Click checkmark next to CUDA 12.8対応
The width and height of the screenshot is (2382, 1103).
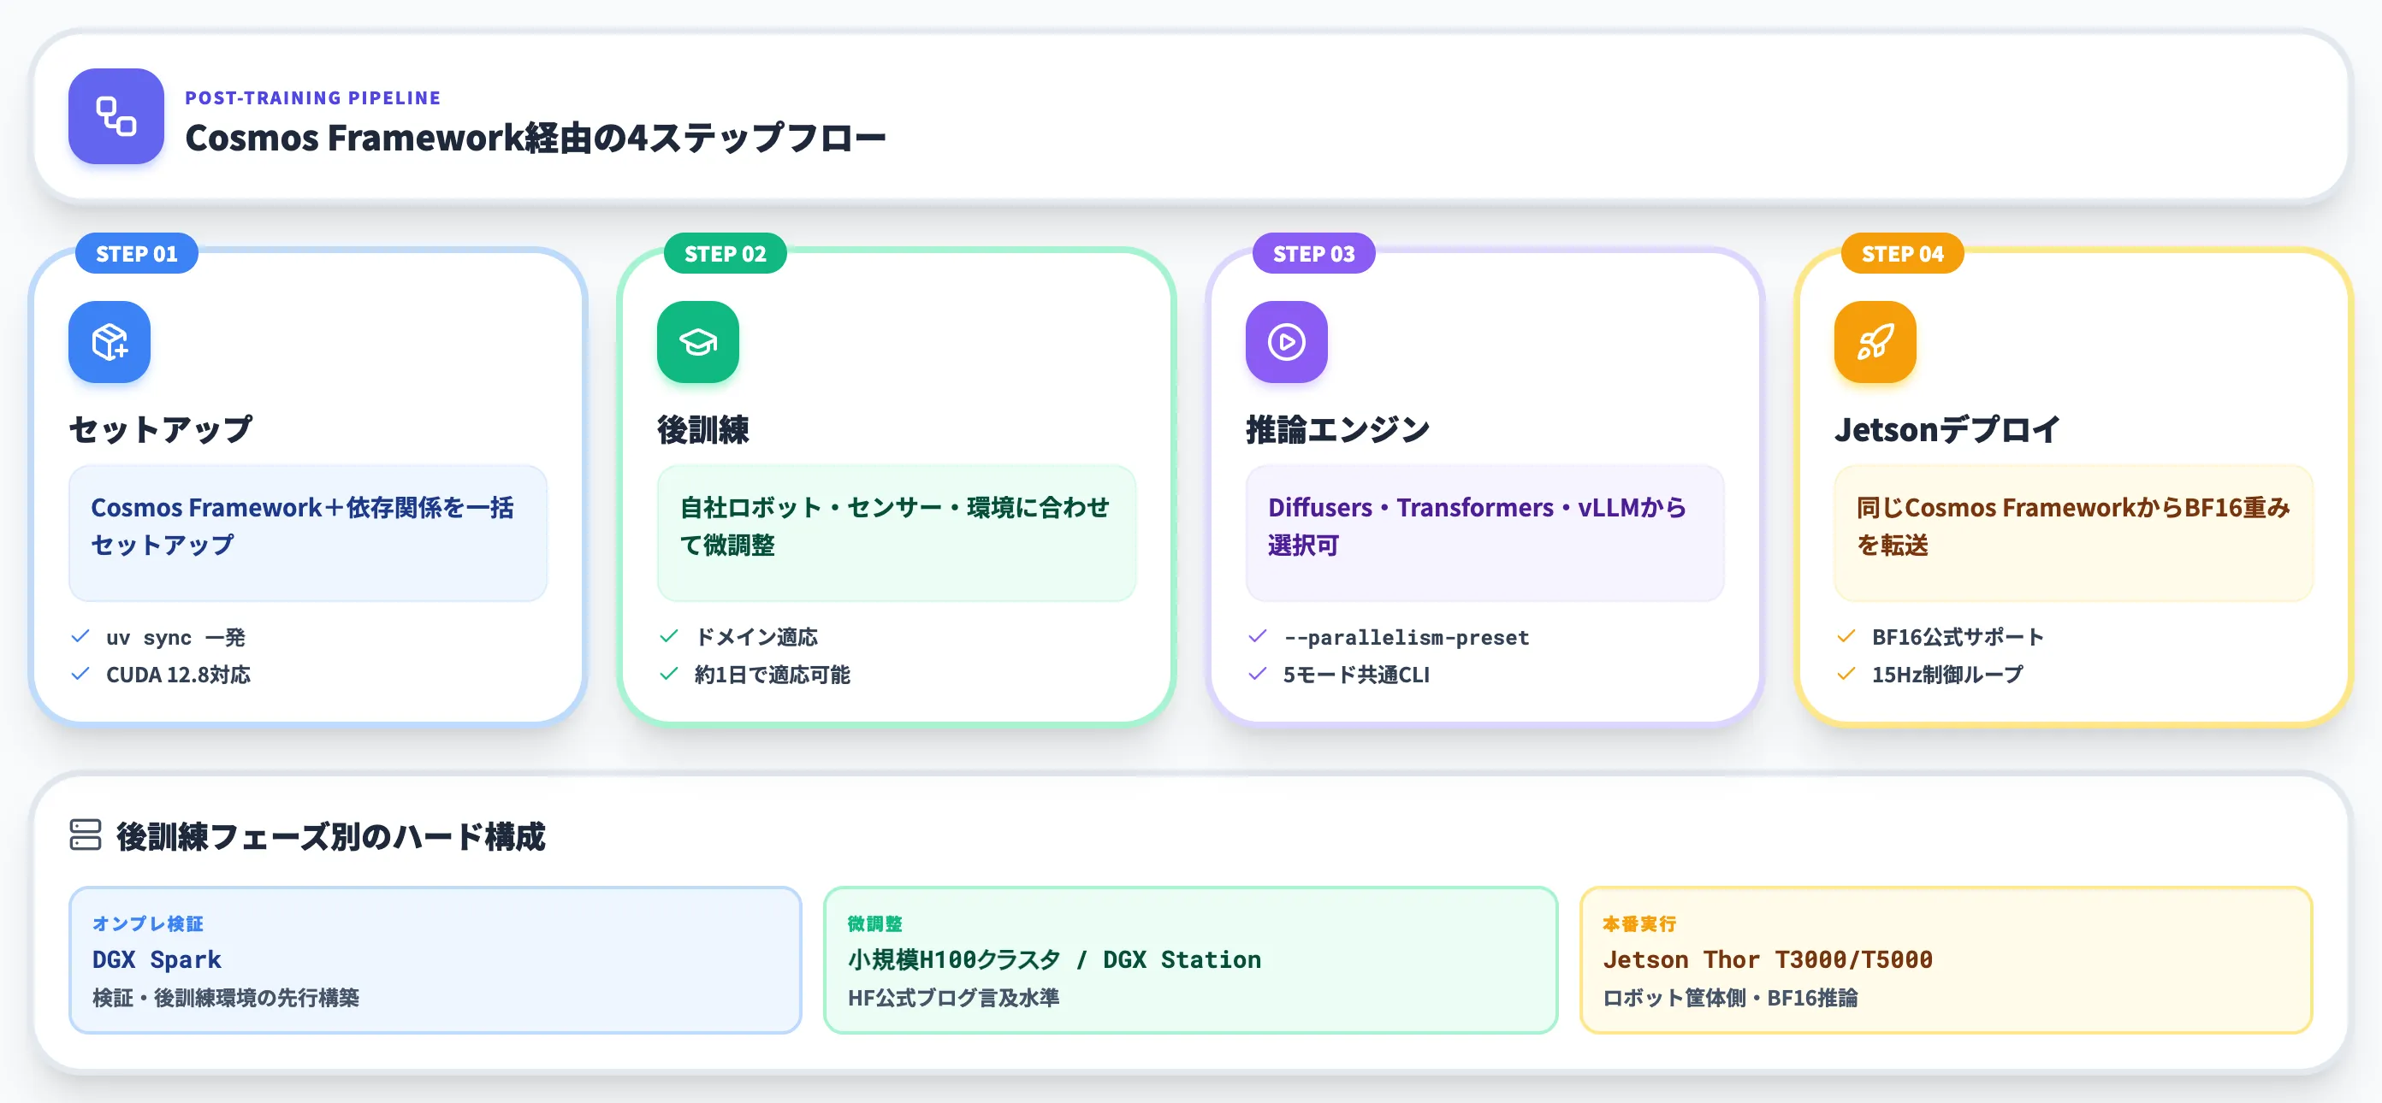pos(80,675)
